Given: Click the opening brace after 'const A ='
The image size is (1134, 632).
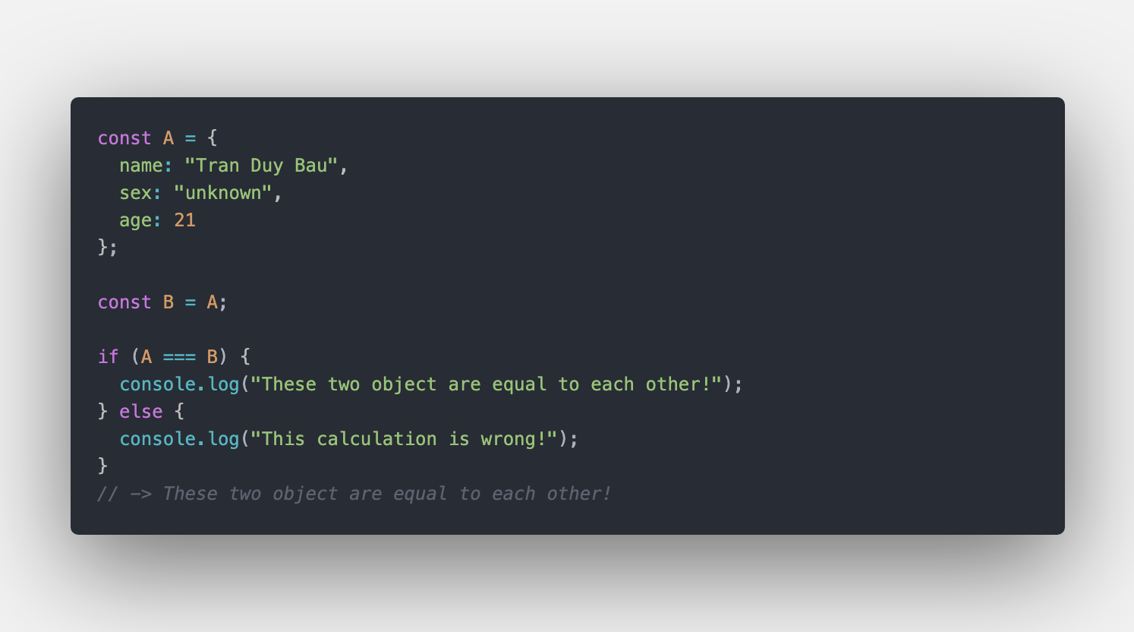Looking at the screenshot, I should pyautogui.click(x=213, y=138).
